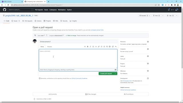This screenshot has height=103, width=183.
Task: Insert a quote block via toolbar
Action: coord(93,47)
